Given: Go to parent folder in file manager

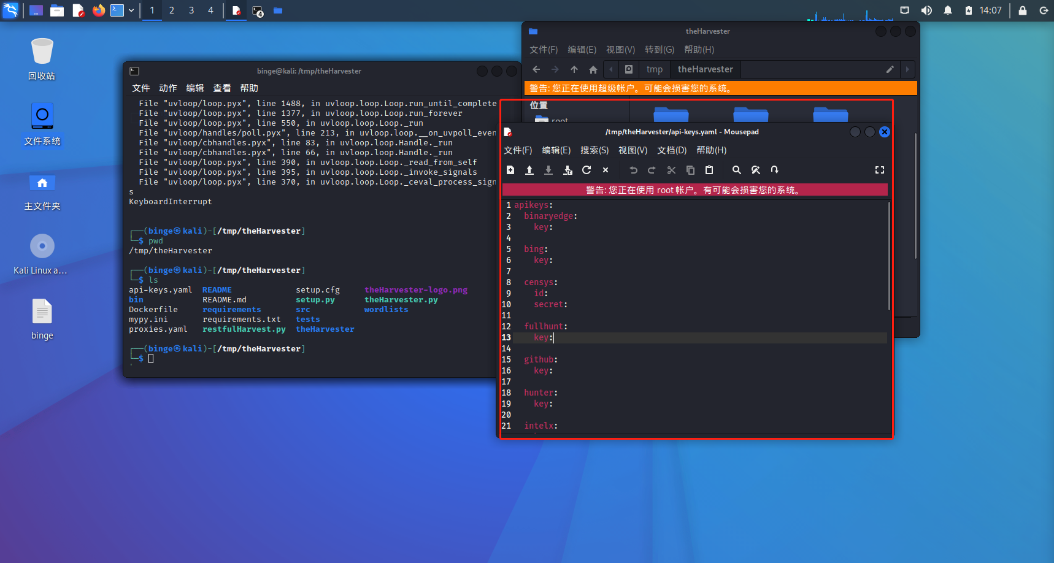Looking at the screenshot, I should tap(574, 69).
